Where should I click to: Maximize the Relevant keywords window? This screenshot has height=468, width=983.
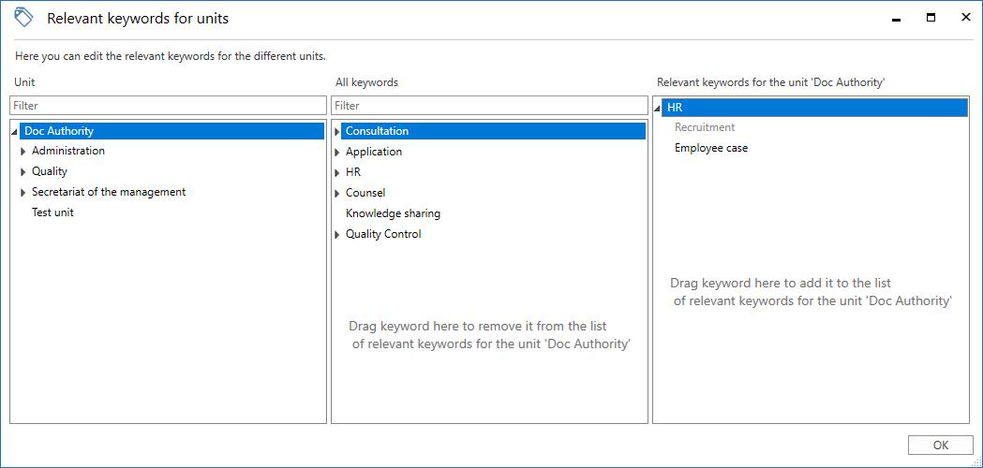point(931,18)
